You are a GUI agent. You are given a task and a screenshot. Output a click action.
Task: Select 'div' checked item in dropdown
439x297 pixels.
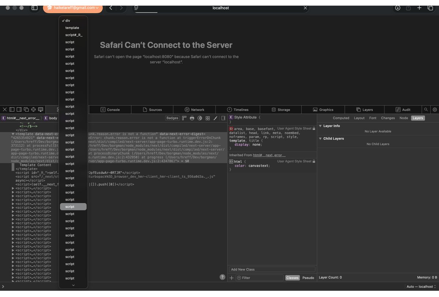[x=73, y=20]
